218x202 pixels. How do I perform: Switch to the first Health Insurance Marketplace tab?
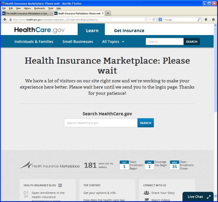click(x=26, y=13)
